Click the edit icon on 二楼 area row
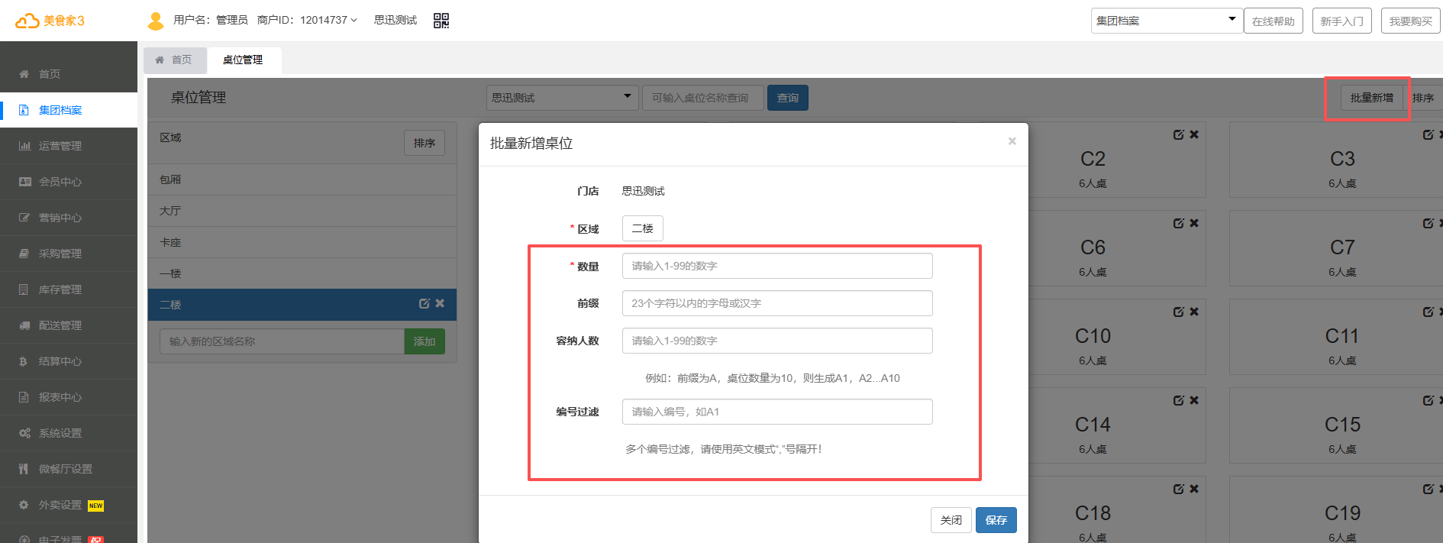This screenshot has width=1443, height=543. (x=425, y=303)
